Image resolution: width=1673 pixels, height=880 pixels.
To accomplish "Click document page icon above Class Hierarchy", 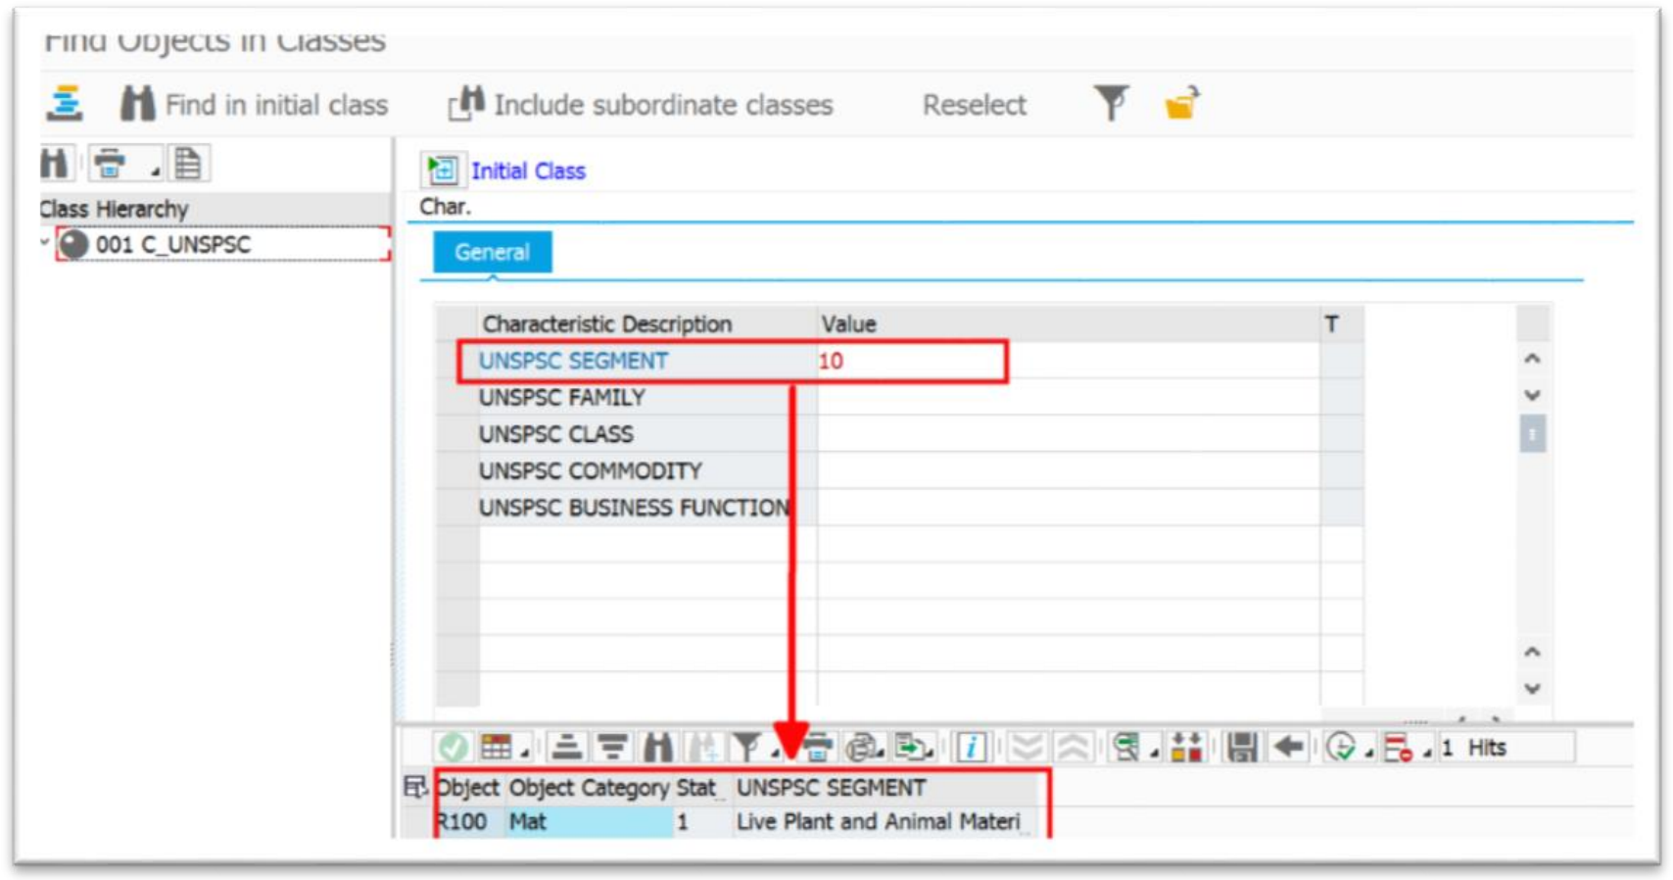I will (x=187, y=164).
